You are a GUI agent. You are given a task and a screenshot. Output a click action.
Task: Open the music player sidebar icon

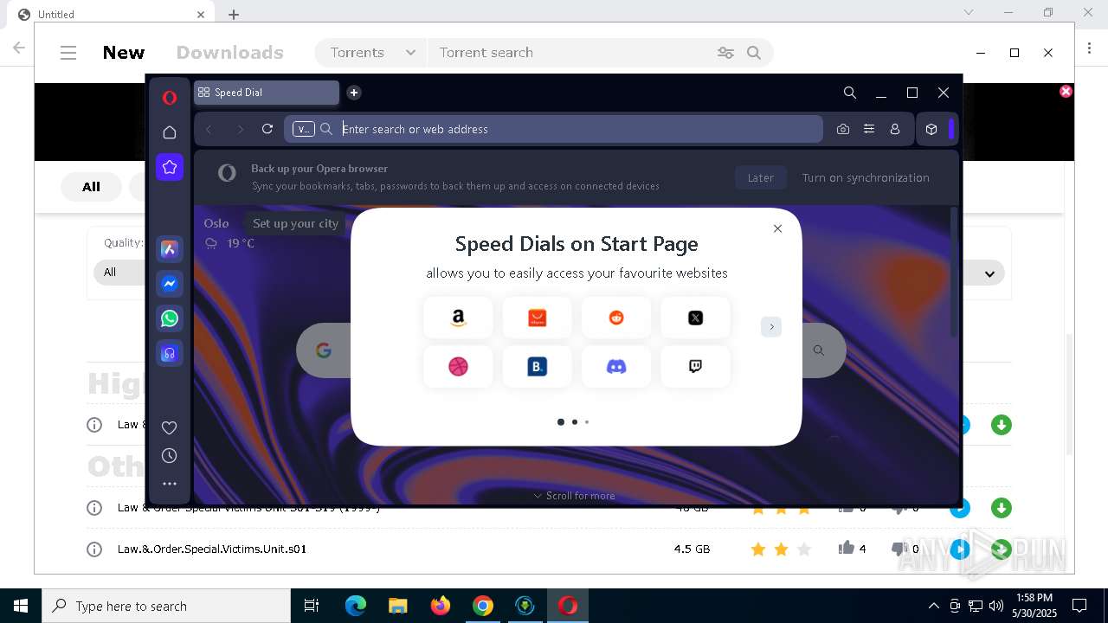[x=170, y=353]
